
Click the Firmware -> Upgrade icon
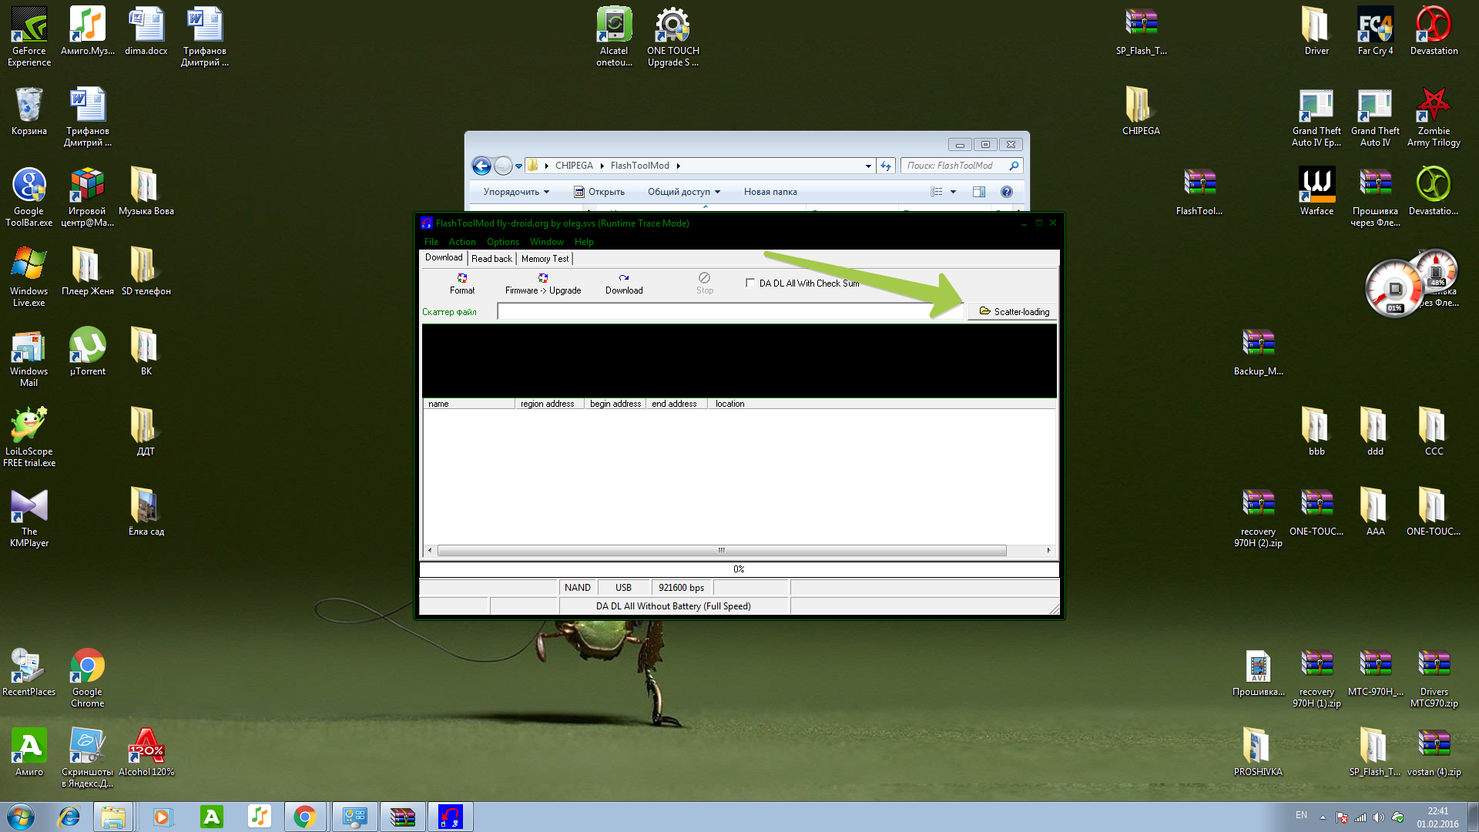(x=543, y=278)
